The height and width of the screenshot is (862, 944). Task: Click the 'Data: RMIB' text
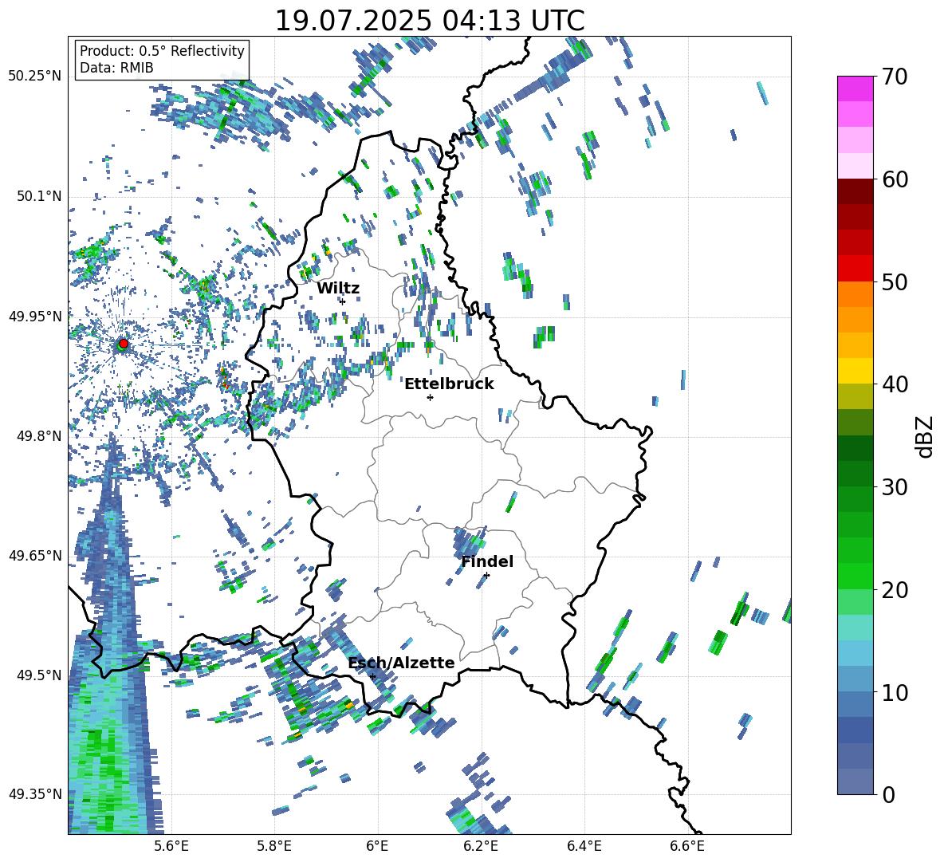(116, 68)
